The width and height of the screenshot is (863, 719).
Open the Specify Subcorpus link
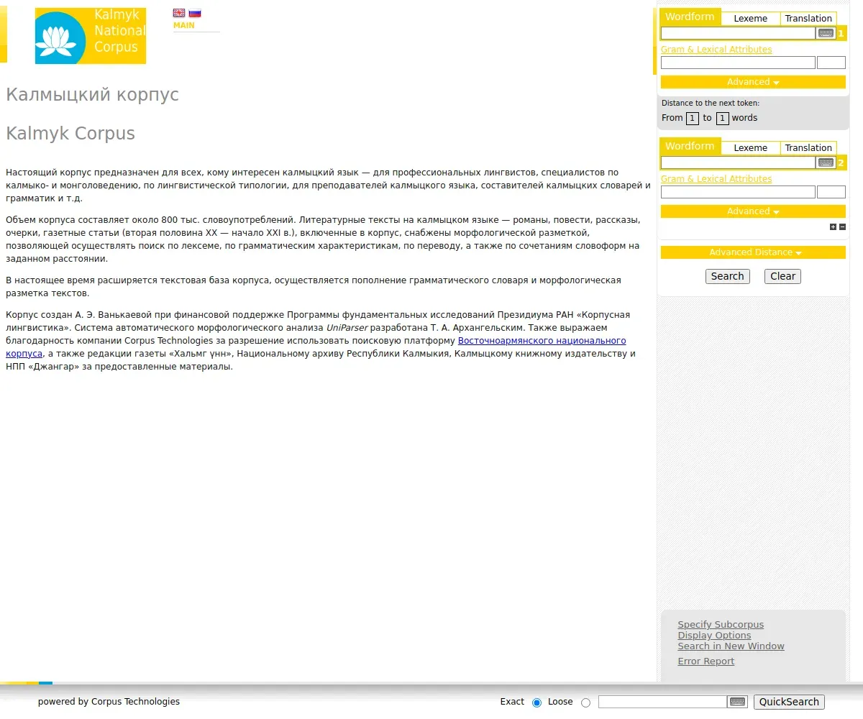tap(721, 625)
